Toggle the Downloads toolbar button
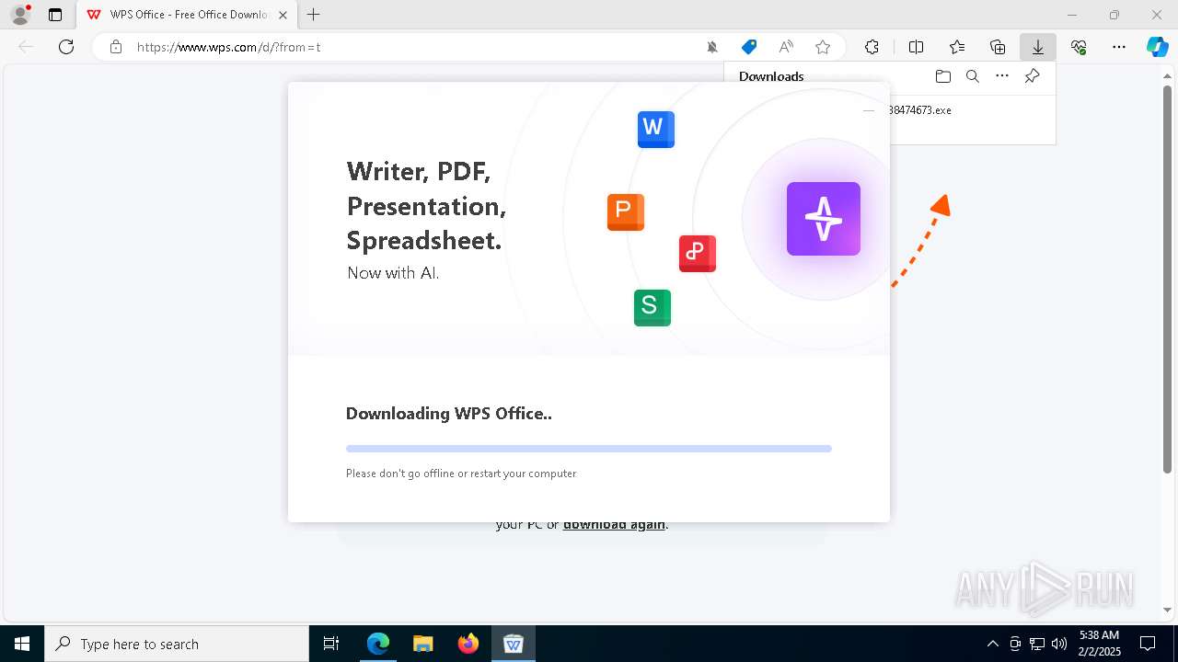Screen dimensions: 1178x662 point(1038,47)
